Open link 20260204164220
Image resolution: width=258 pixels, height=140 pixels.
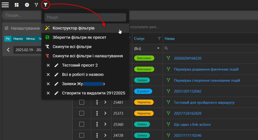tap(187, 58)
